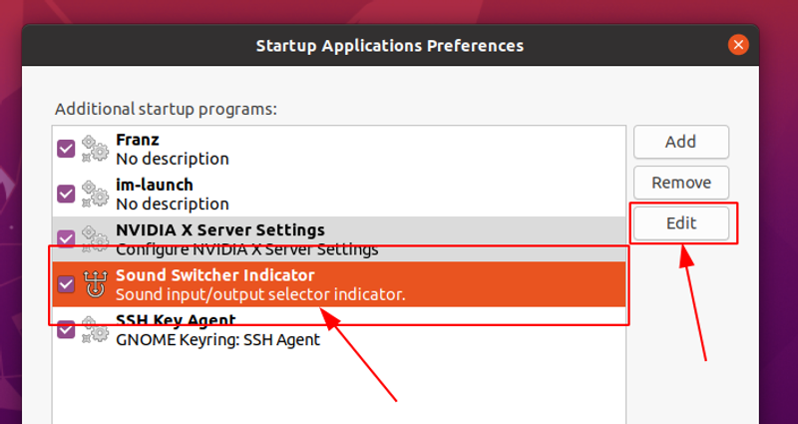Click the Sound Switcher Indicator icon

[x=95, y=284]
